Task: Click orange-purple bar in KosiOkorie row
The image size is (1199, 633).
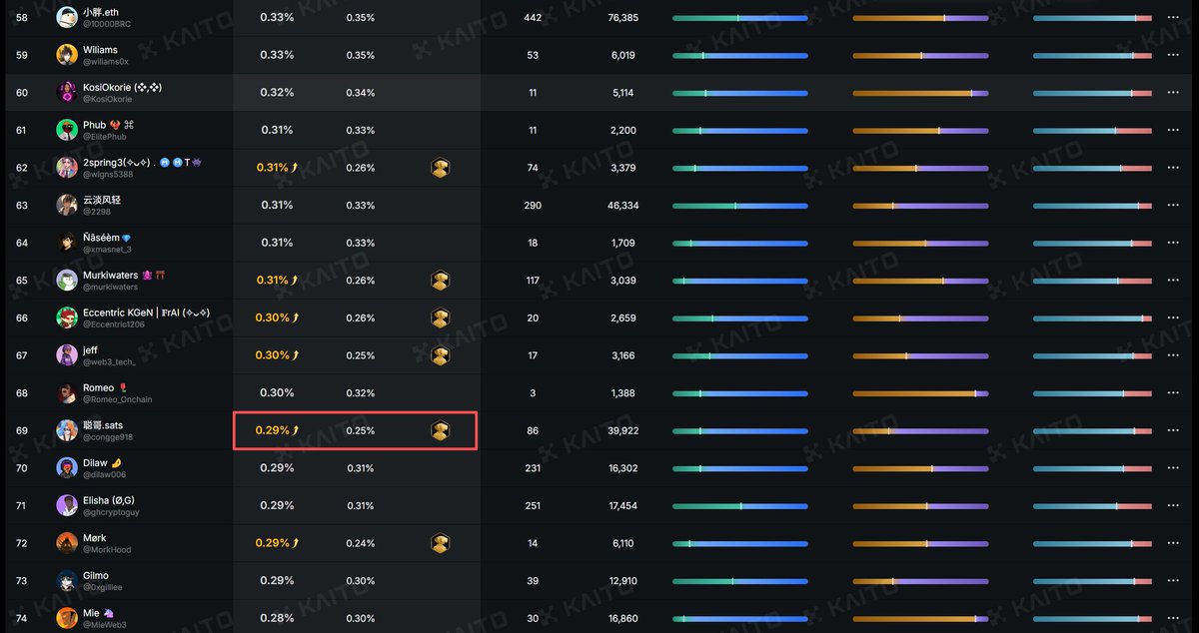Action: click(x=920, y=93)
